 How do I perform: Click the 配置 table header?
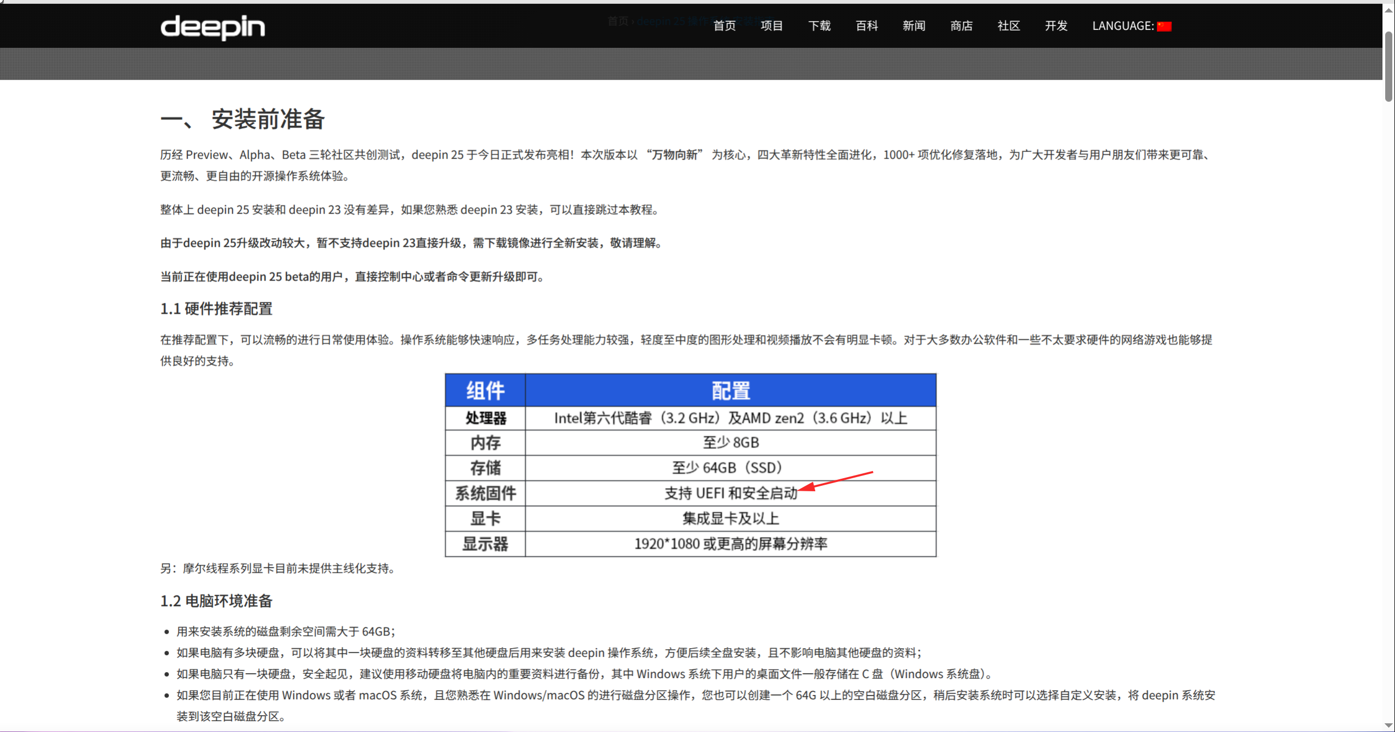click(731, 391)
